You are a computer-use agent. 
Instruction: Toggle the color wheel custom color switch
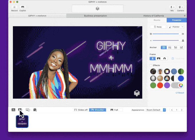tap(178, 85)
